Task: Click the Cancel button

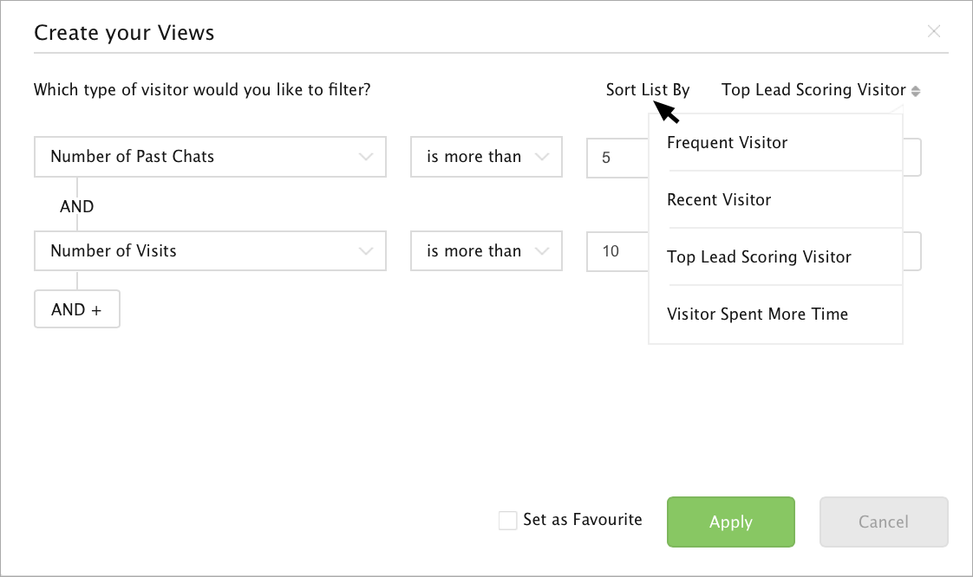Action: [x=884, y=522]
